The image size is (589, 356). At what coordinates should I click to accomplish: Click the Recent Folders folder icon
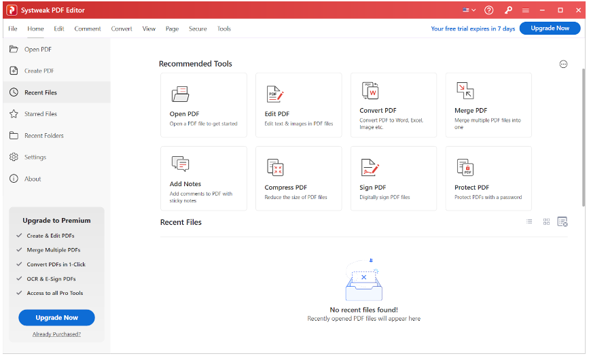[14, 136]
